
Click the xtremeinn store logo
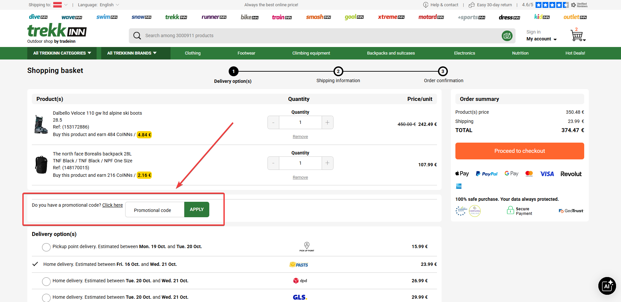click(391, 17)
